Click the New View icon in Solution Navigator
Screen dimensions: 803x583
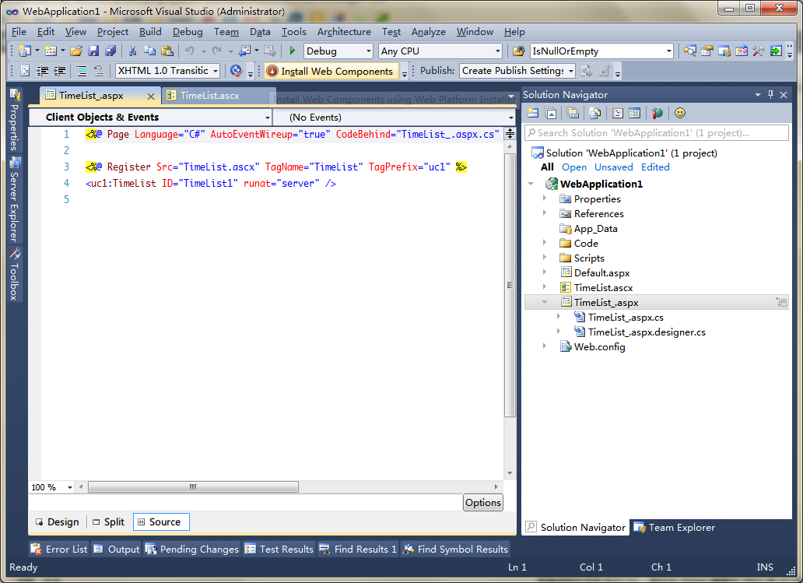tap(533, 113)
